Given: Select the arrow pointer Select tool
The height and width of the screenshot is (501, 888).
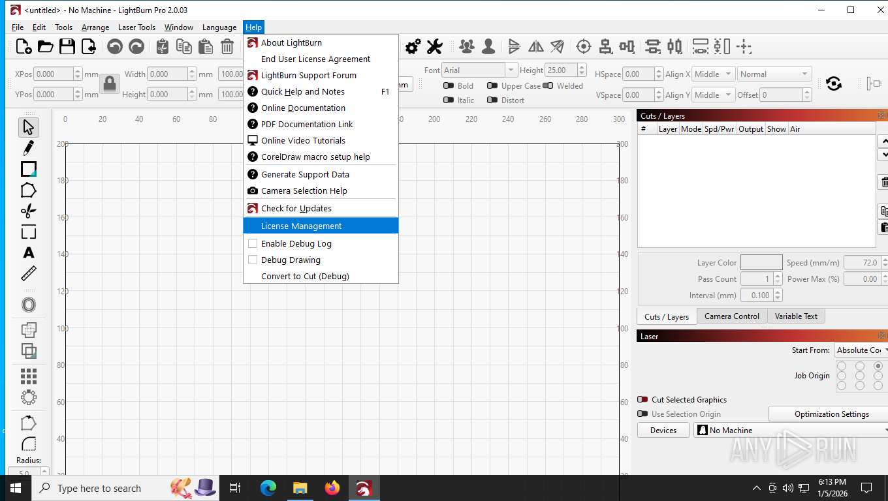Looking at the screenshot, I should (x=28, y=127).
